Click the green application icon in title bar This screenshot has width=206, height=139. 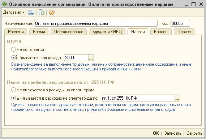pyautogui.click(x=5, y=4)
